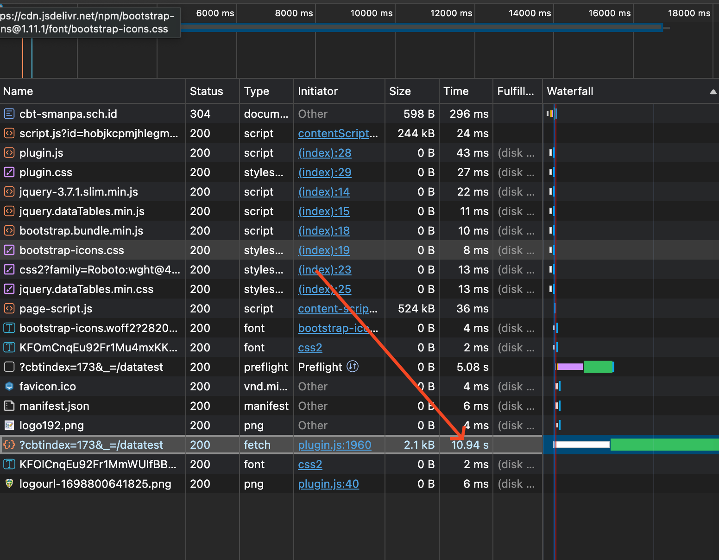Click the css2 initiator link
Screen dimensions: 719x560
(x=309, y=347)
